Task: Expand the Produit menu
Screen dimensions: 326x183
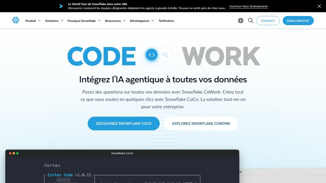Action: (33, 21)
